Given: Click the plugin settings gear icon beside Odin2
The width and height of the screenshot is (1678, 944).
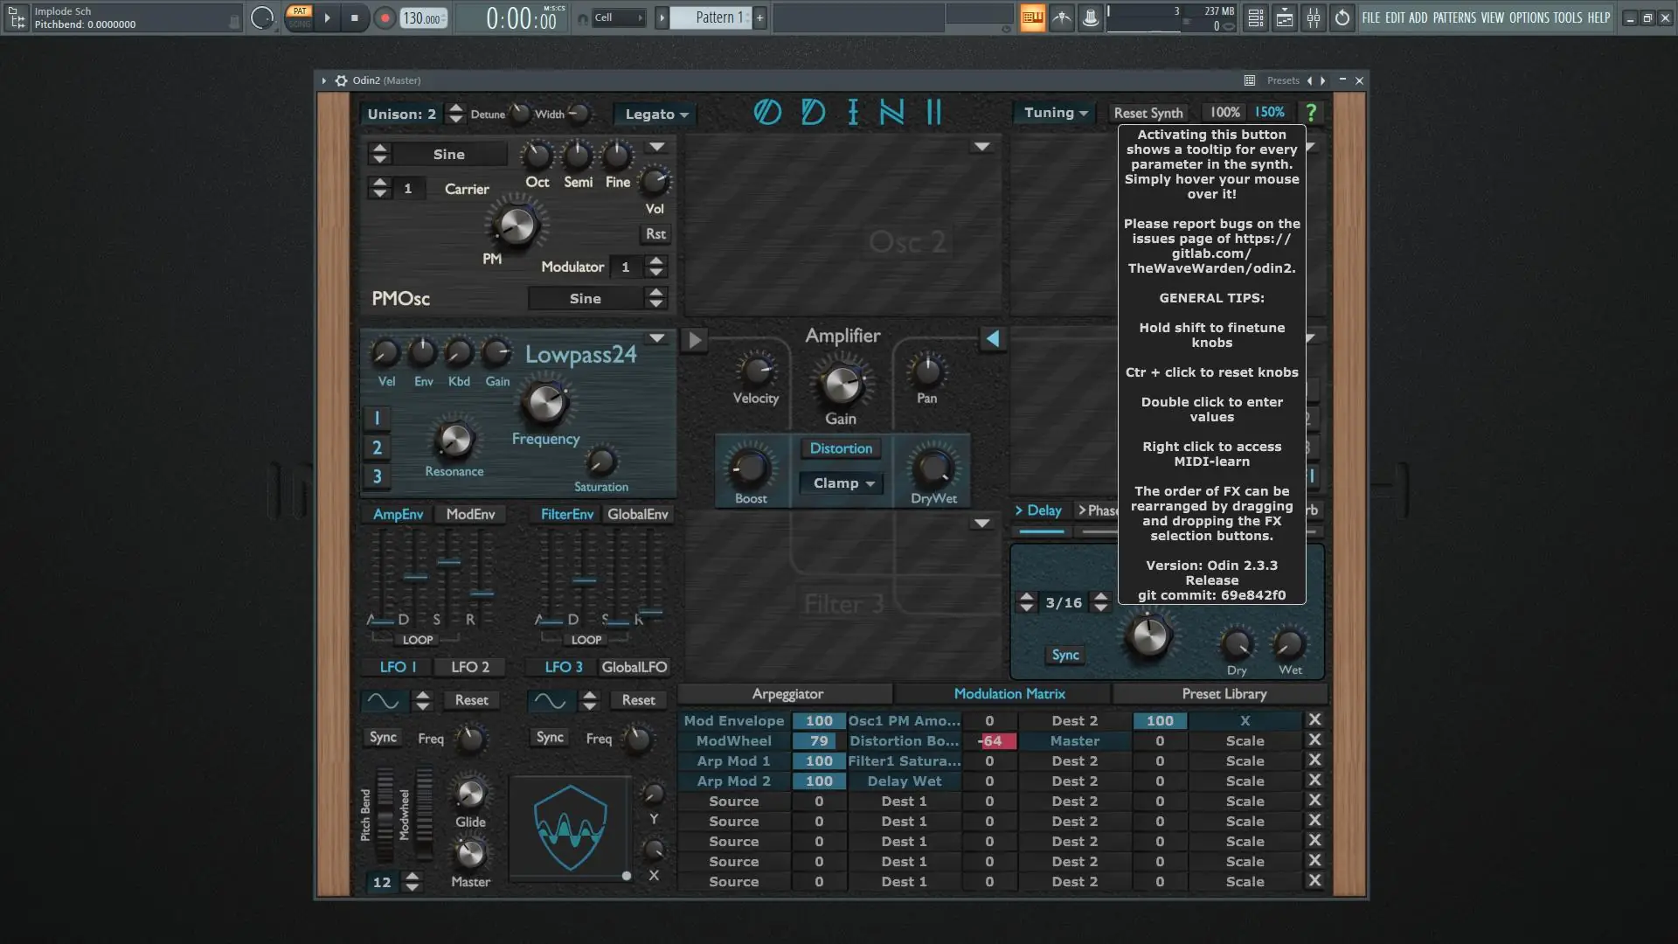Looking at the screenshot, I should 341,80.
